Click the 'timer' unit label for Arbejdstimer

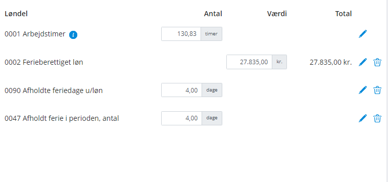click(211, 34)
